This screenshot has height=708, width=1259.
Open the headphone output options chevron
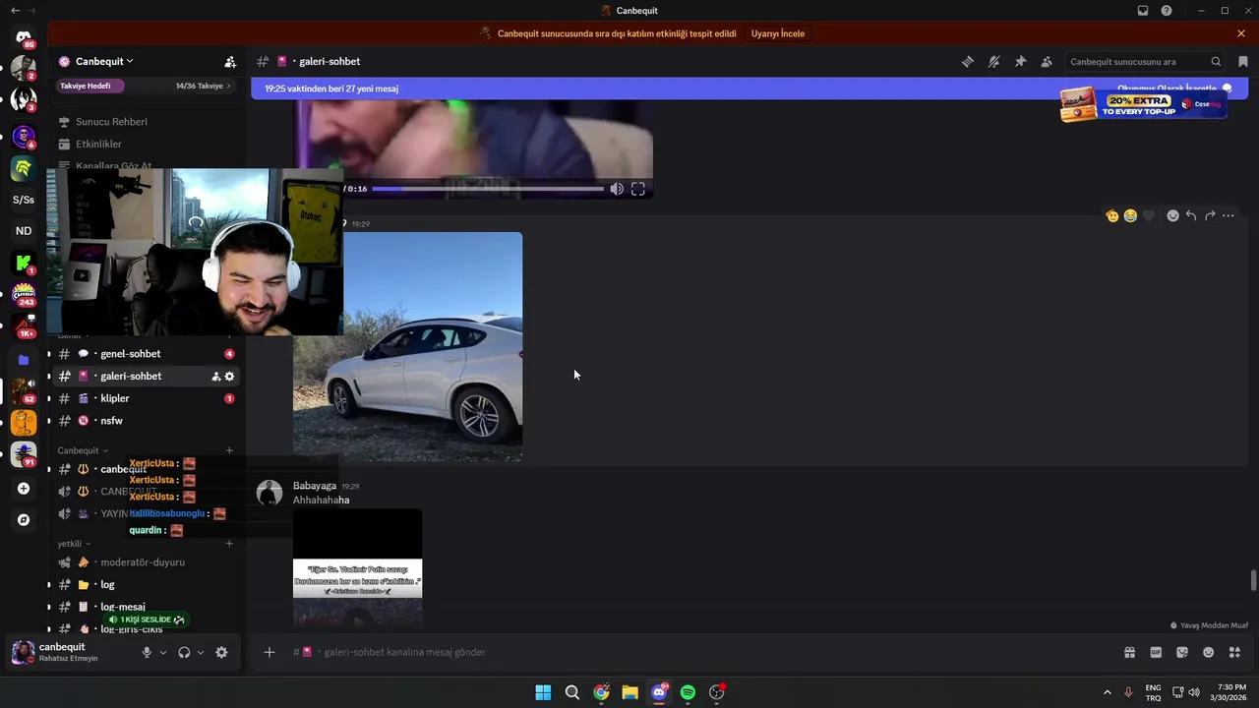[x=201, y=653]
